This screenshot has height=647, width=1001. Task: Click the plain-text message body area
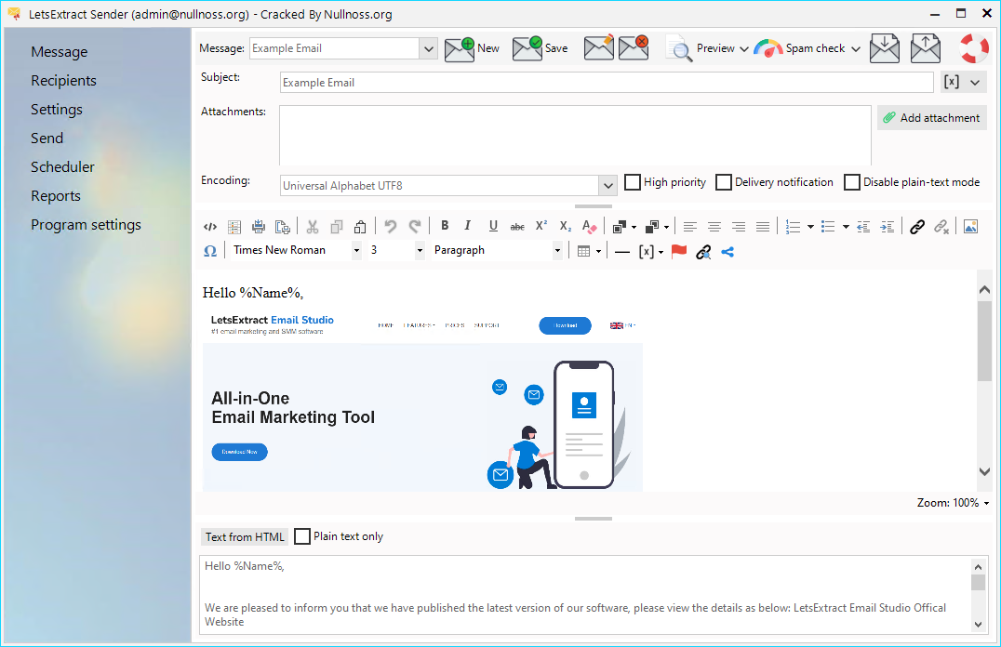pos(585,595)
